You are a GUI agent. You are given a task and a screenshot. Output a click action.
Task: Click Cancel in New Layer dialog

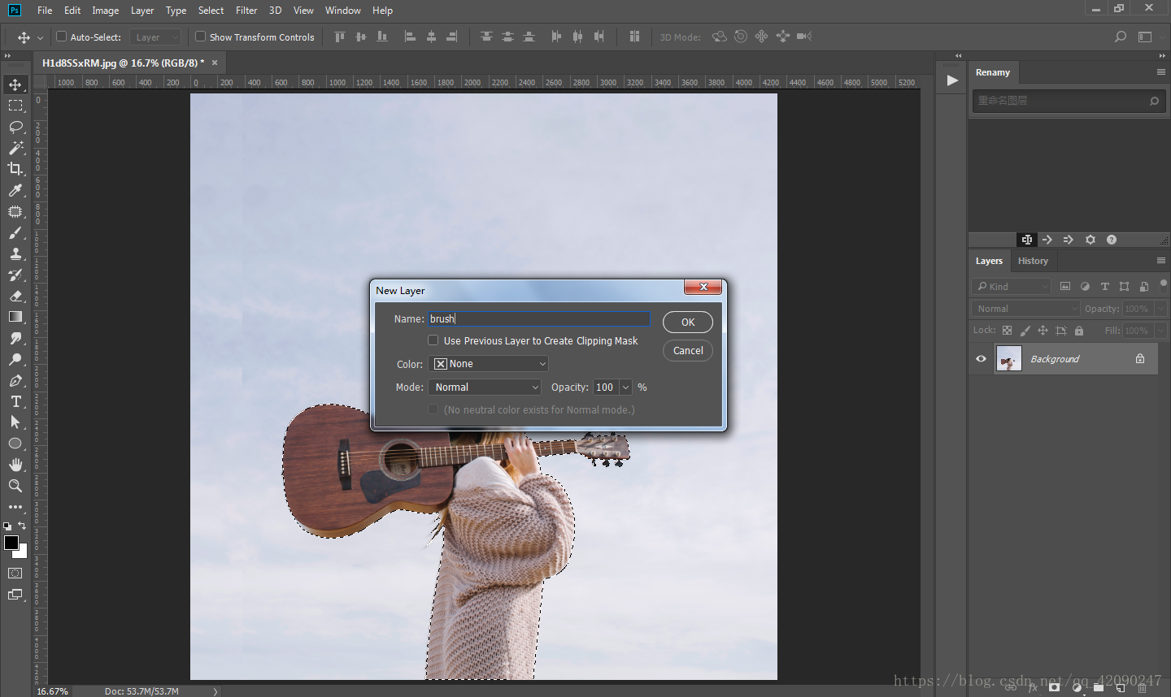pyautogui.click(x=688, y=351)
